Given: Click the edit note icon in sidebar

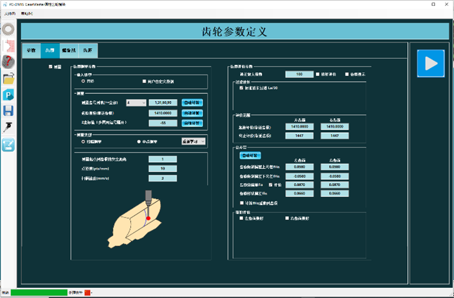Looking at the screenshot, I should (8, 144).
